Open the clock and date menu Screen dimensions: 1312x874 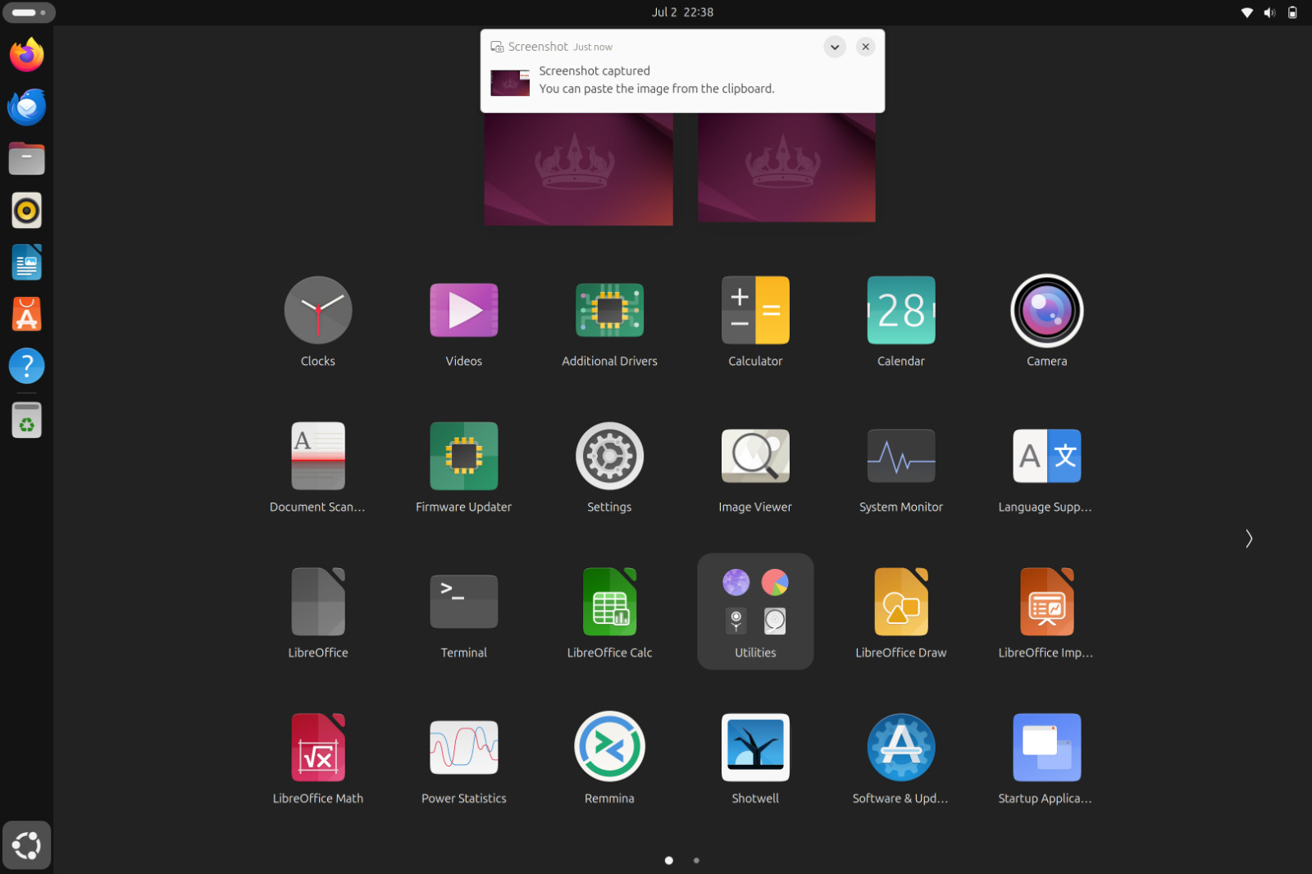682,12
